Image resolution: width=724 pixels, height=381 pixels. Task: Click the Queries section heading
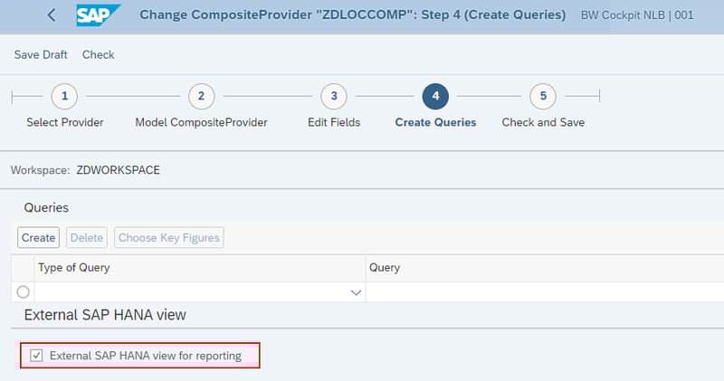point(46,208)
